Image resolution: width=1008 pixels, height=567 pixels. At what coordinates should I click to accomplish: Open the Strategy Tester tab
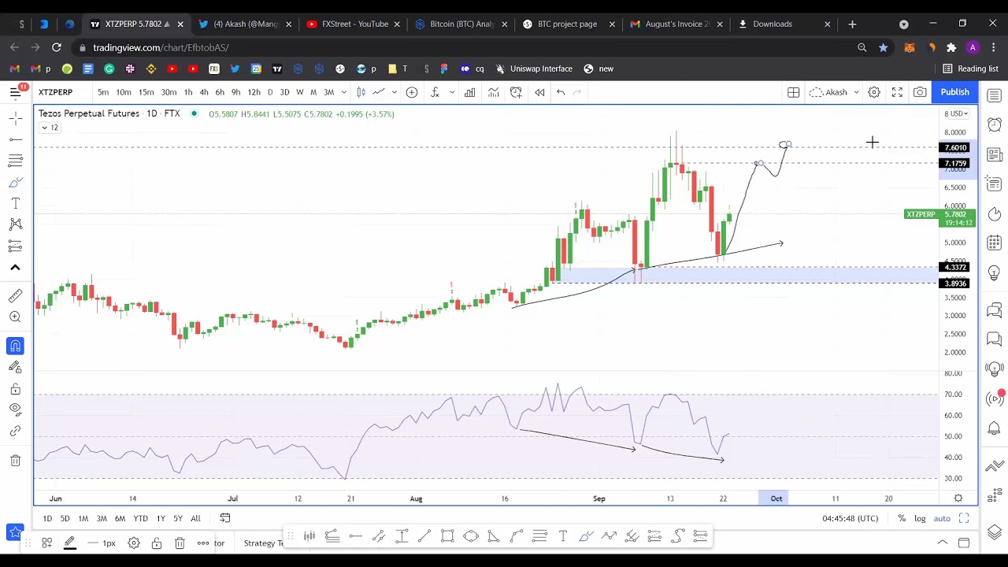pyautogui.click(x=264, y=543)
